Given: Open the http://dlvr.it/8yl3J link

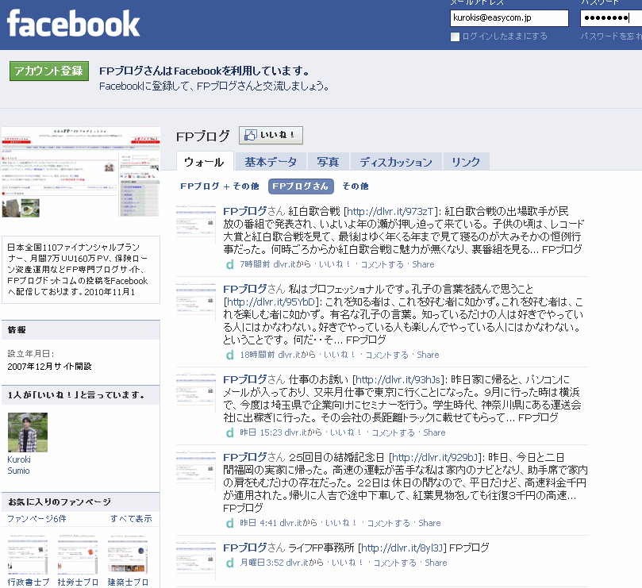Looking at the screenshot, I should (x=402, y=548).
